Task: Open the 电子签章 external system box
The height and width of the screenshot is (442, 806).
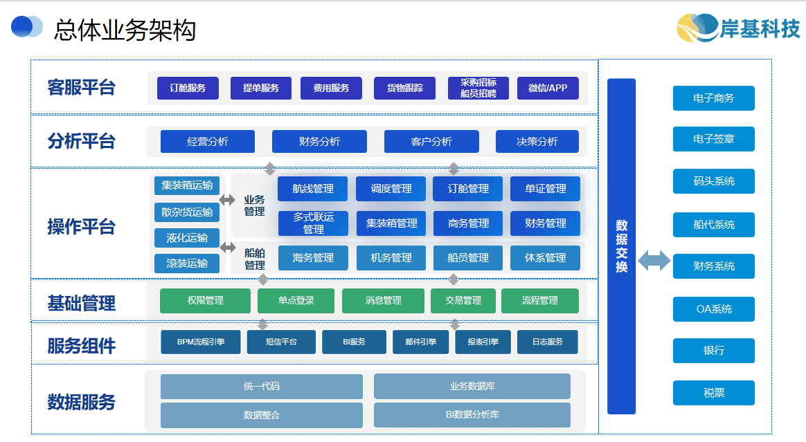Action: (713, 139)
